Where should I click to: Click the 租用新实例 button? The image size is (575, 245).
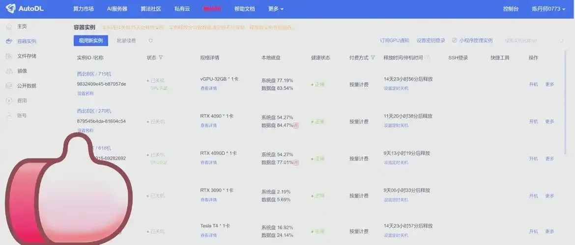pos(90,41)
